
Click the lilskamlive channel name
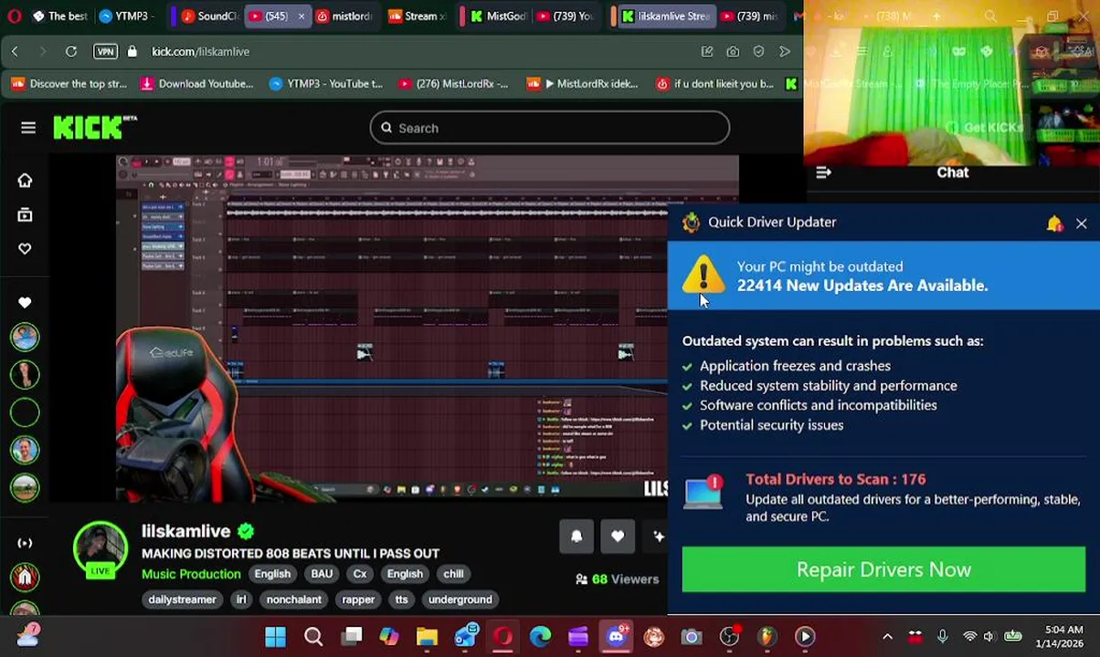tap(185, 531)
